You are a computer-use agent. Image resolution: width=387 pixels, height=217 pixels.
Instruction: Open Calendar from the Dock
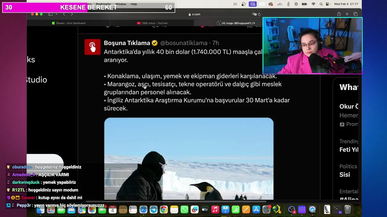[112, 209]
